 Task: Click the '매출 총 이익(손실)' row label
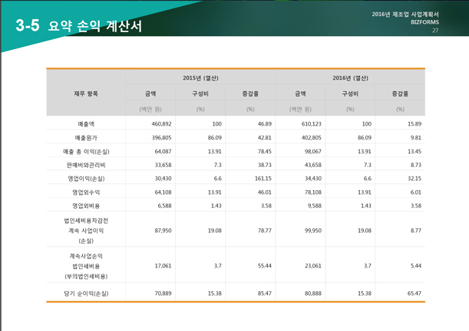86,152
